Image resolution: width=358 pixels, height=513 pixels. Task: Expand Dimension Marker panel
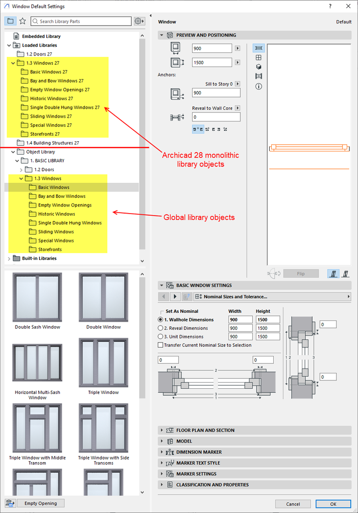(162, 452)
